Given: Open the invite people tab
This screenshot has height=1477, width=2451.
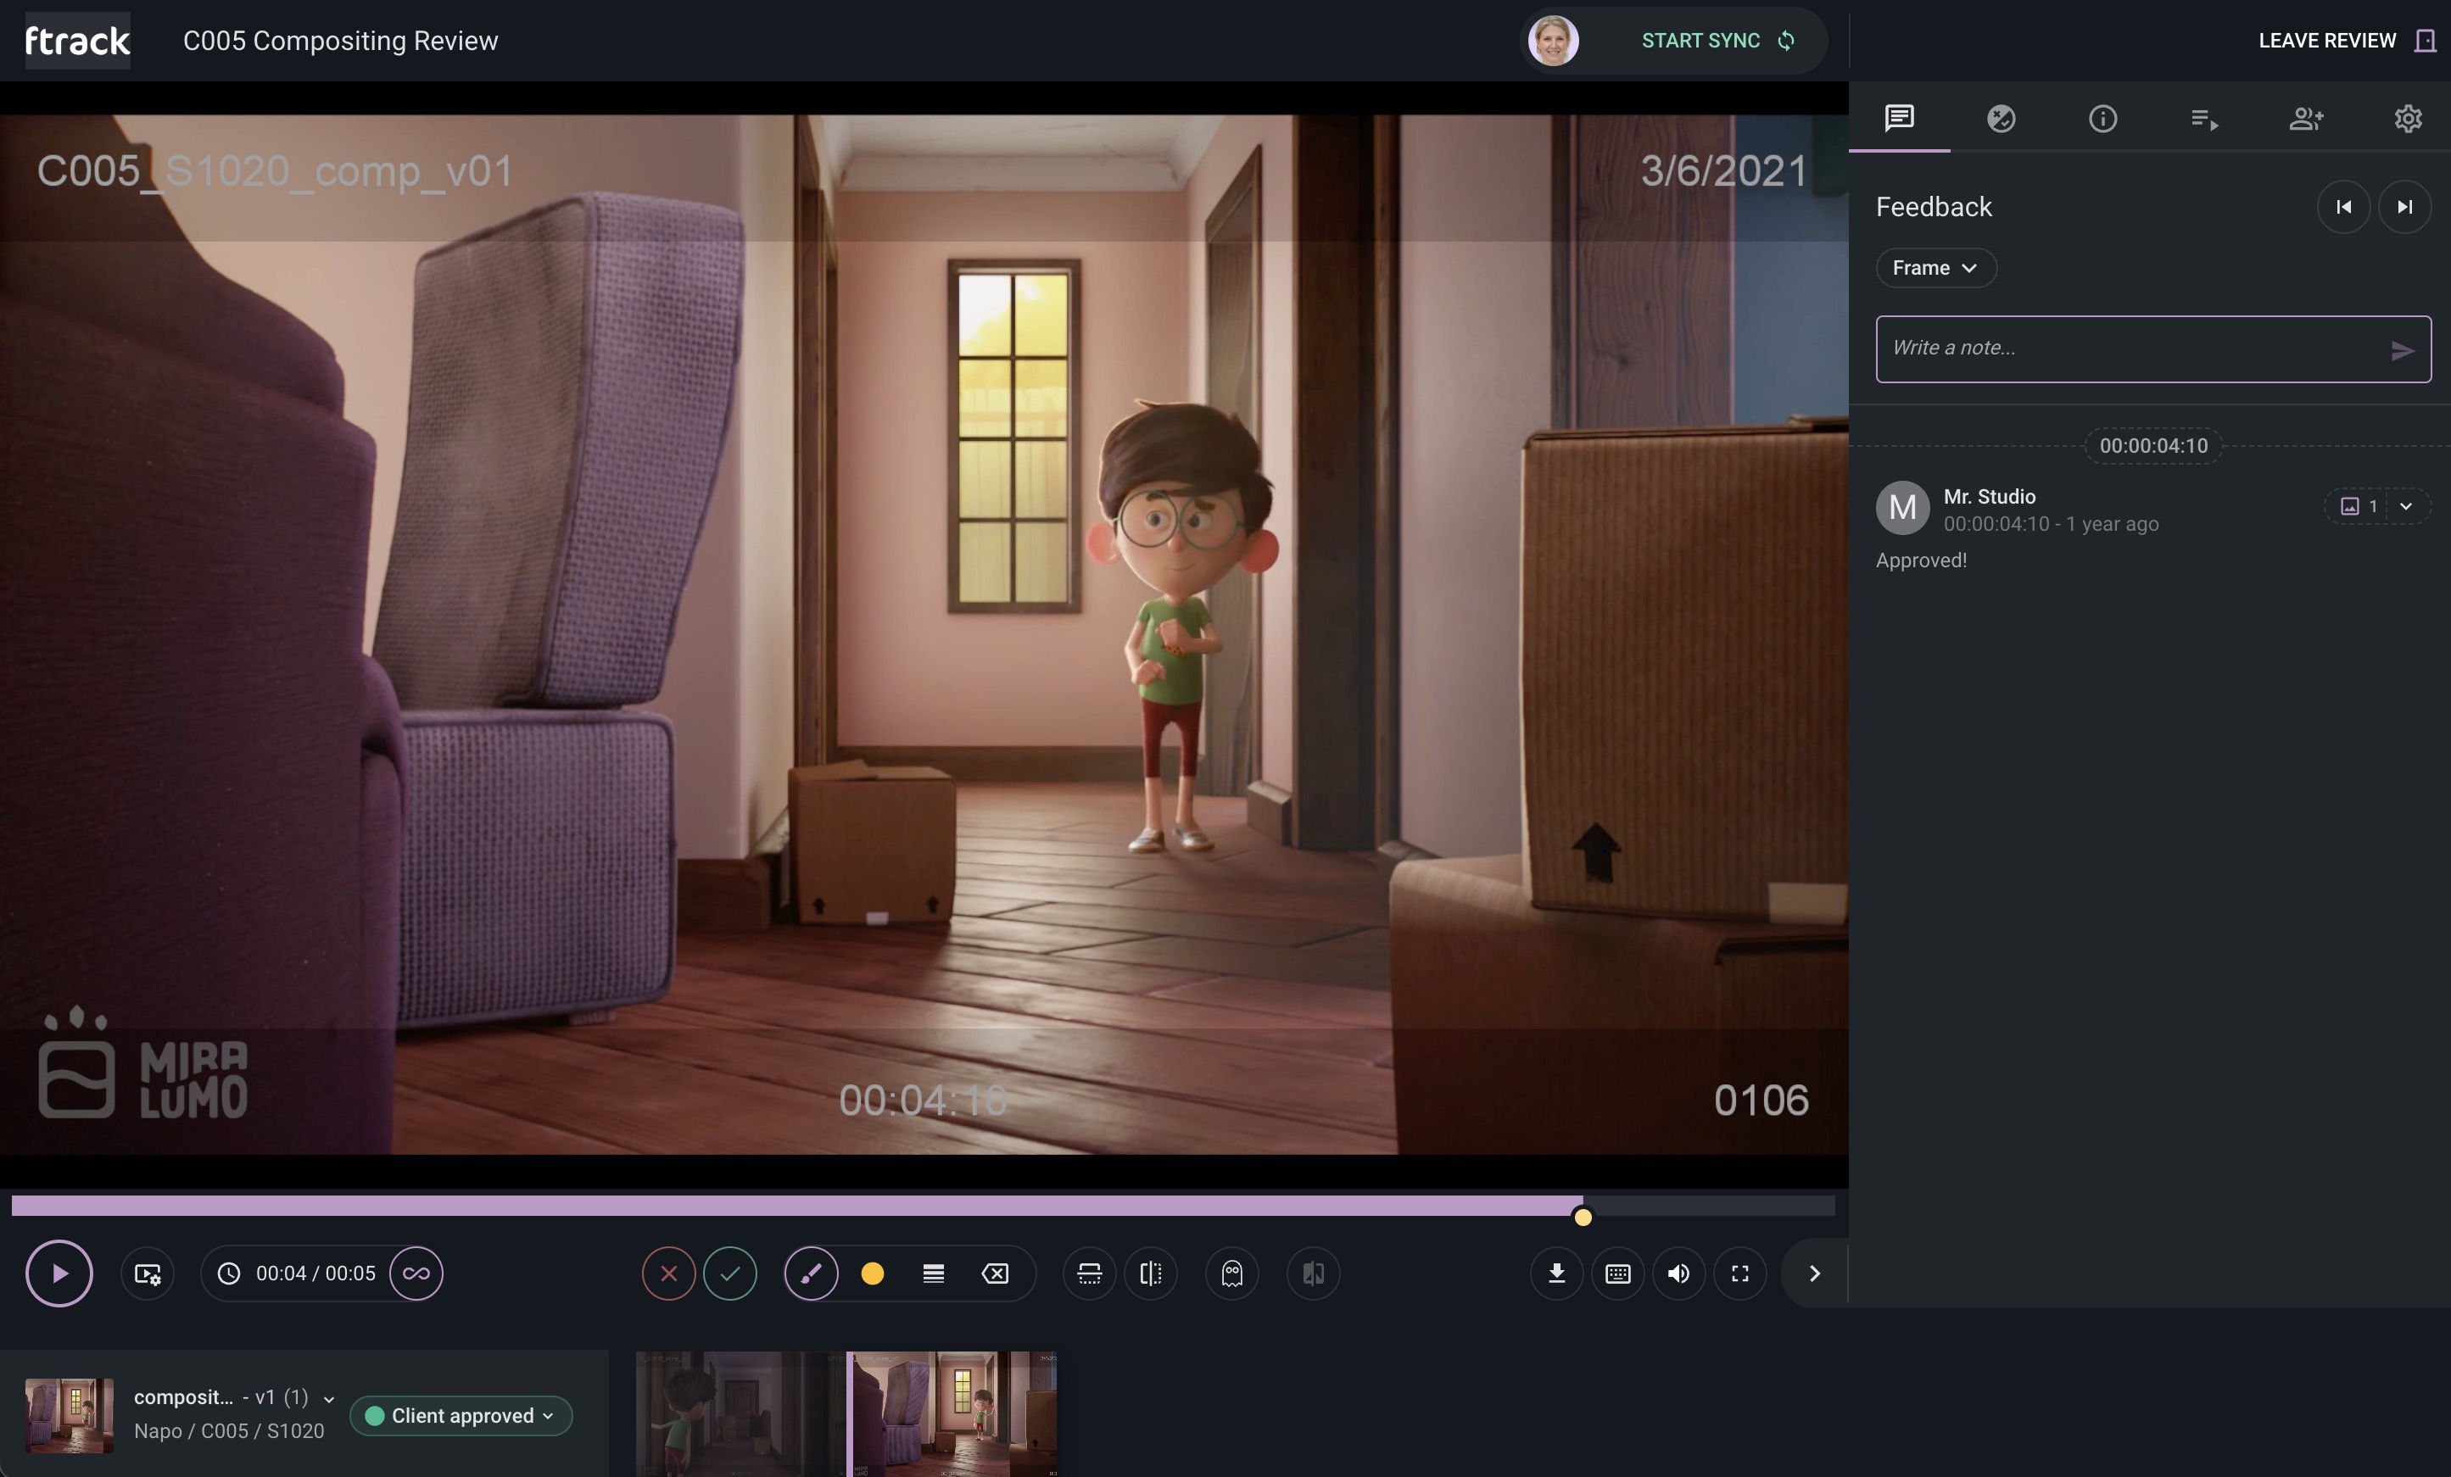Looking at the screenshot, I should tap(2306, 119).
